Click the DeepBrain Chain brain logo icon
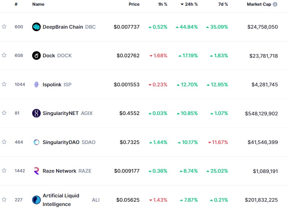The height and width of the screenshot is (211, 289). pos(36,27)
